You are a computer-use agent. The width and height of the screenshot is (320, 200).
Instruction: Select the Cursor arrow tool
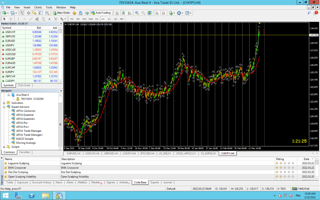(x=5, y=19)
